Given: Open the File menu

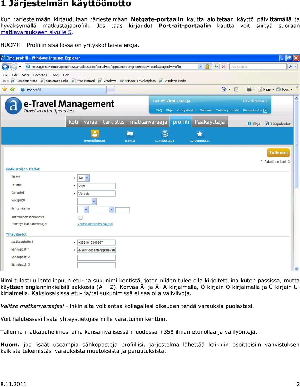Looking at the screenshot, I should [5, 75].
